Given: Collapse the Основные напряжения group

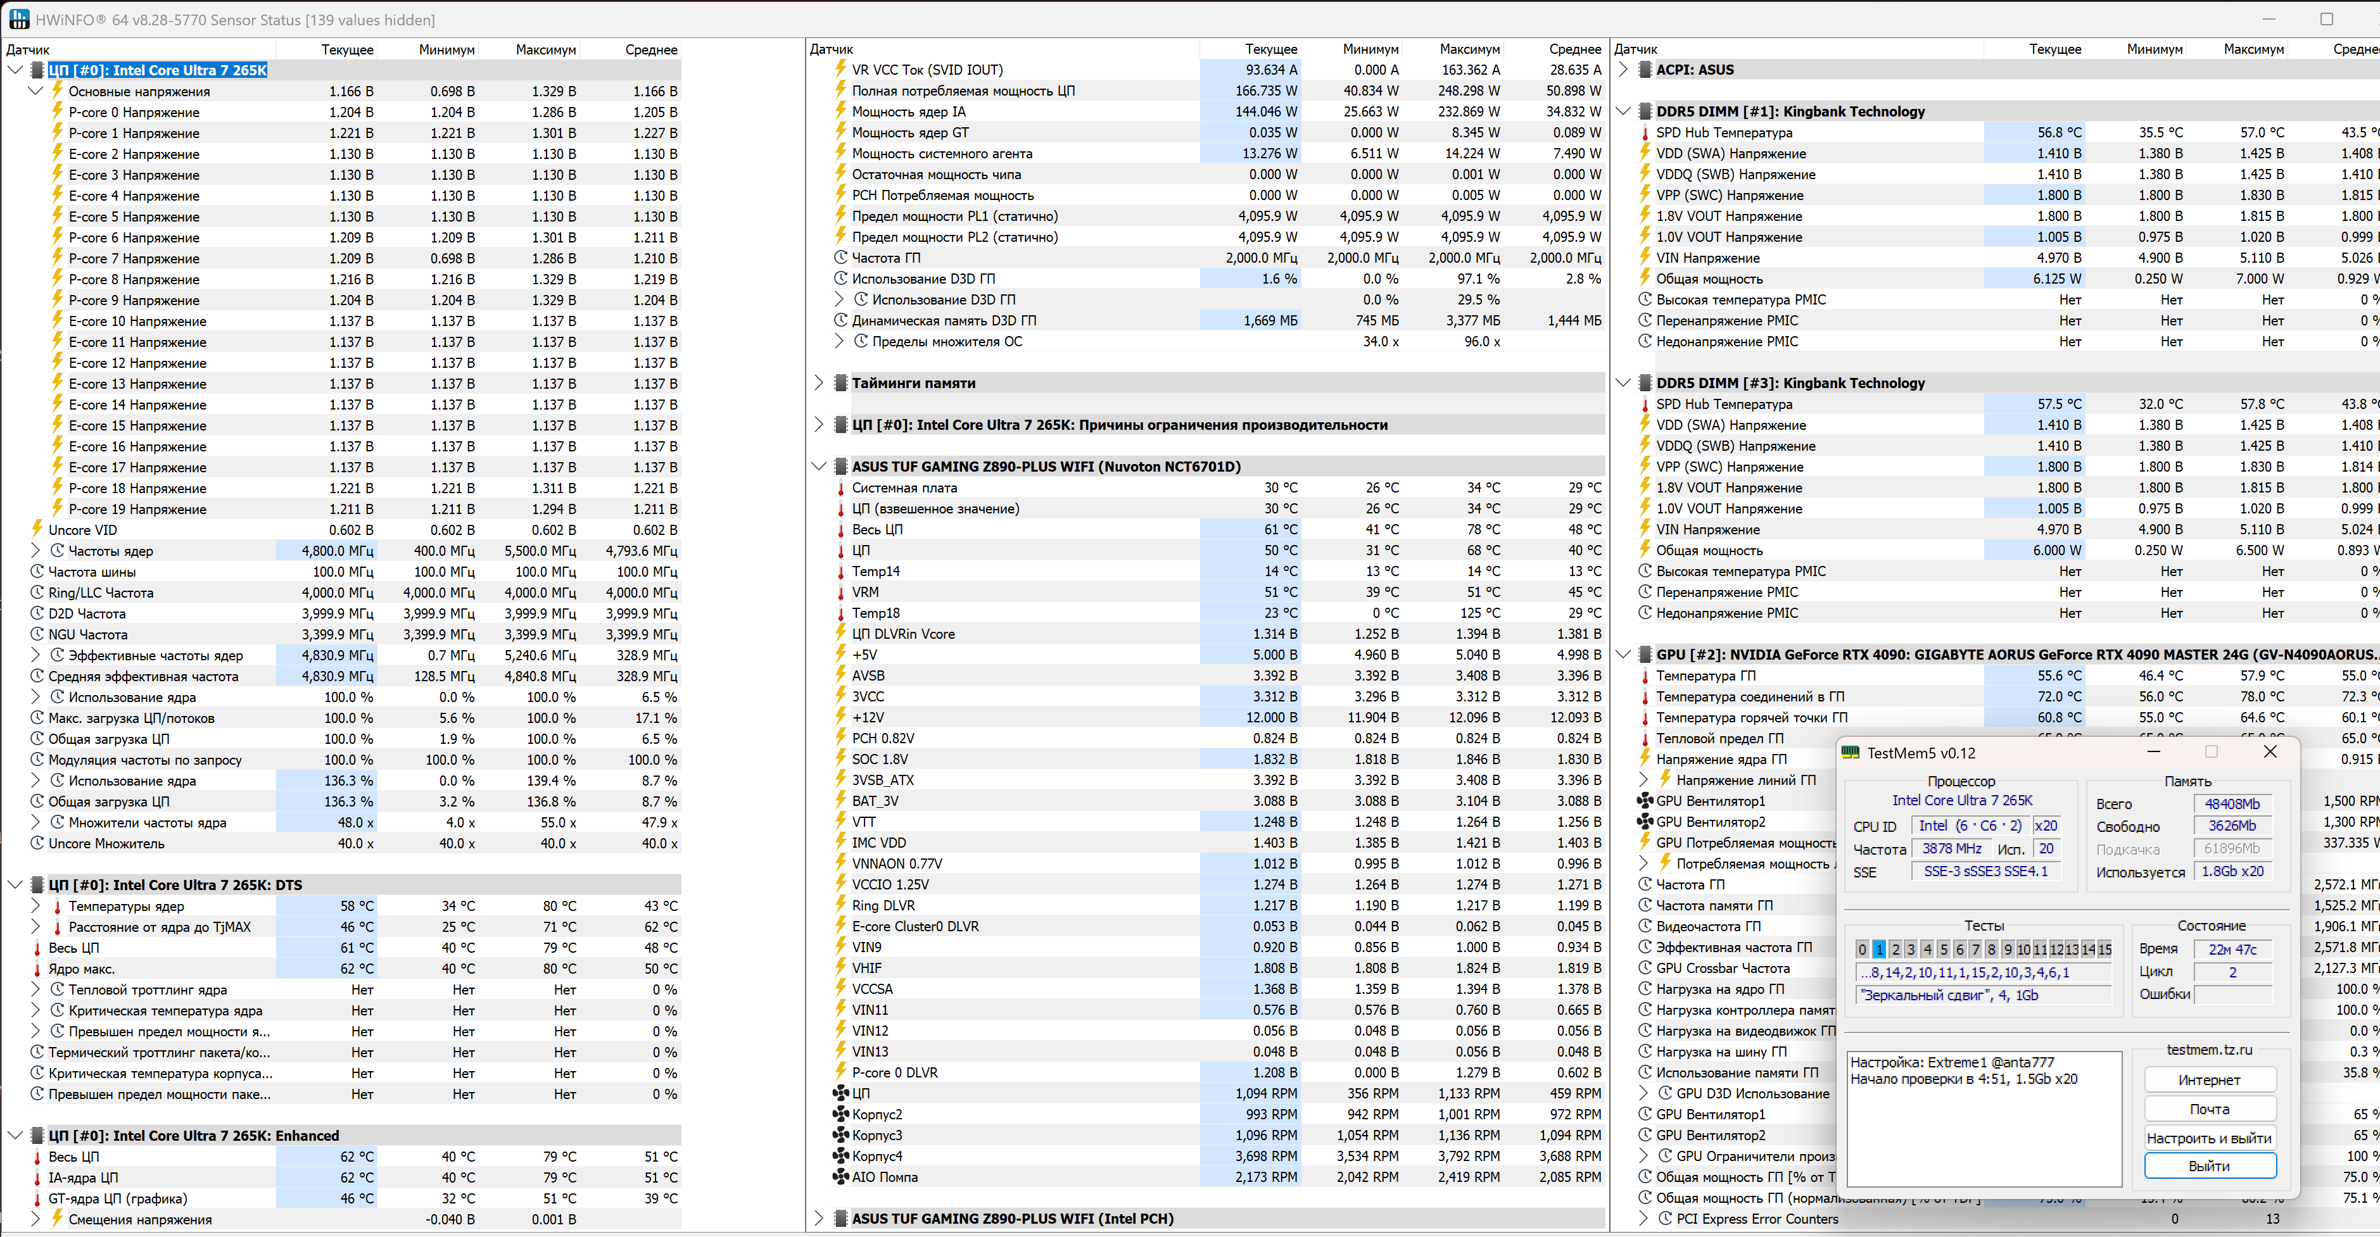Looking at the screenshot, I should (x=35, y=91).
